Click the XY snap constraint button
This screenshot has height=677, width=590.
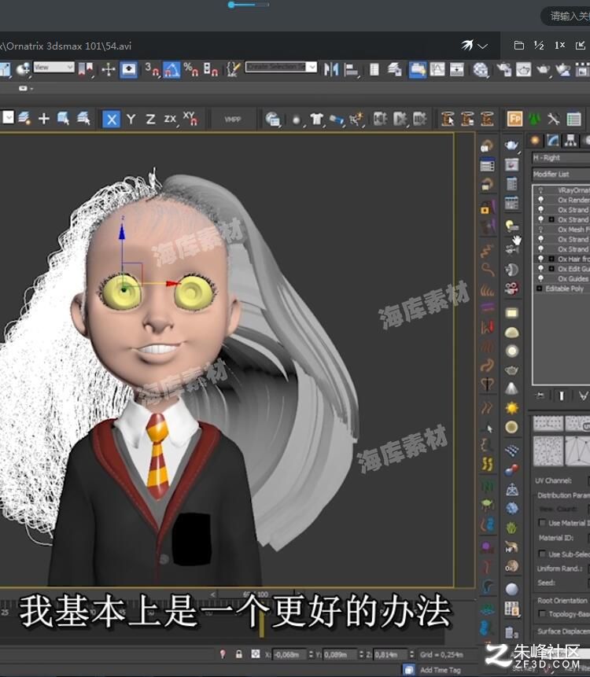click(190, 118)
